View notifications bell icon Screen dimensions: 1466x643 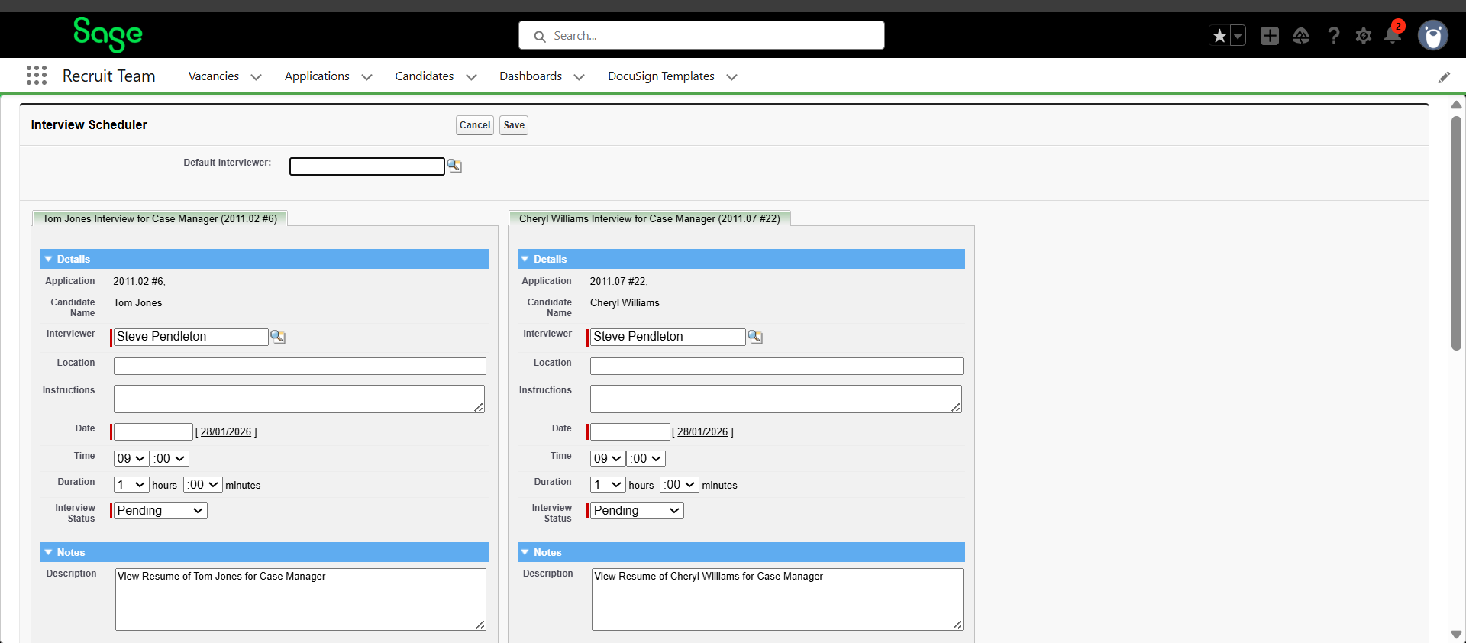click(1393, 35)
